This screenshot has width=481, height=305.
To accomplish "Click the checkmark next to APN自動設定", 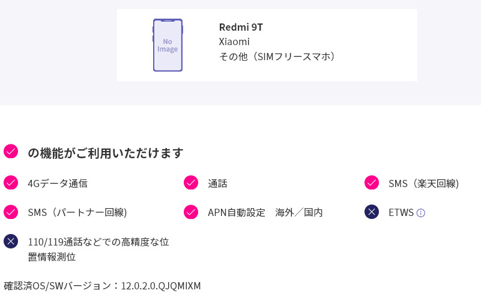I will click(x=191, y=212).
